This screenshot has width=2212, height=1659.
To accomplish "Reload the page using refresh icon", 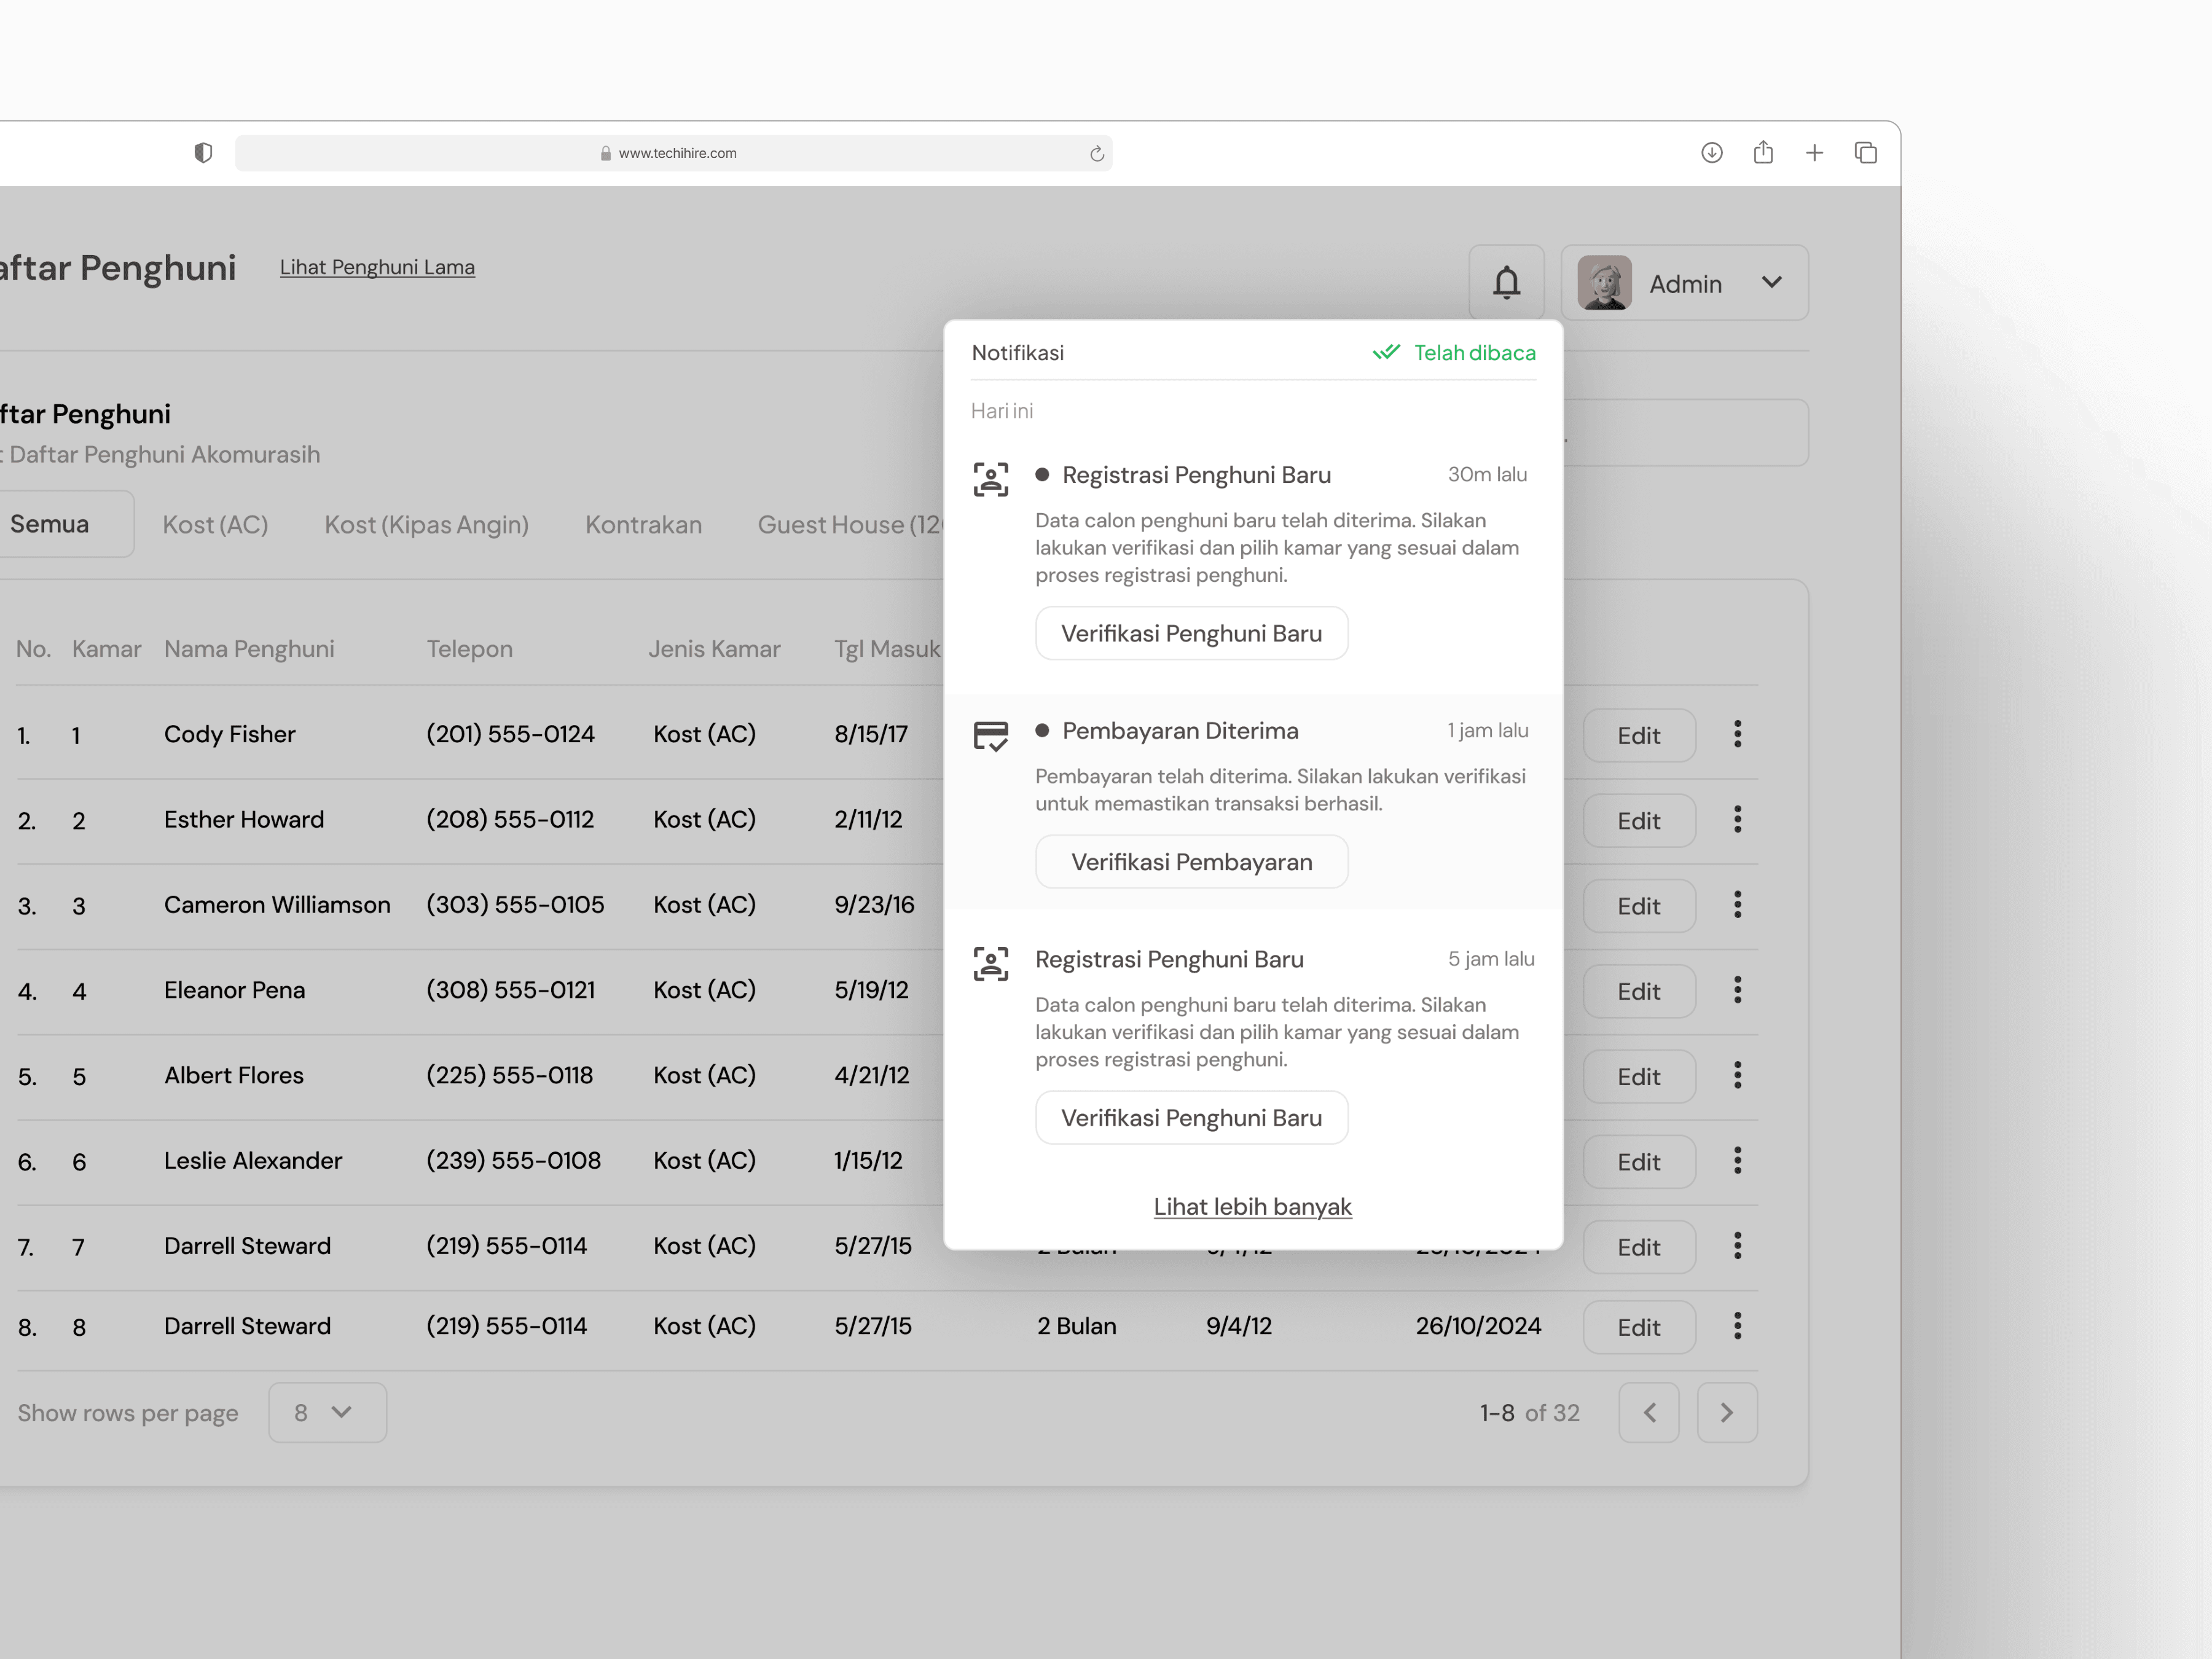I will (x=1096, y=153).
